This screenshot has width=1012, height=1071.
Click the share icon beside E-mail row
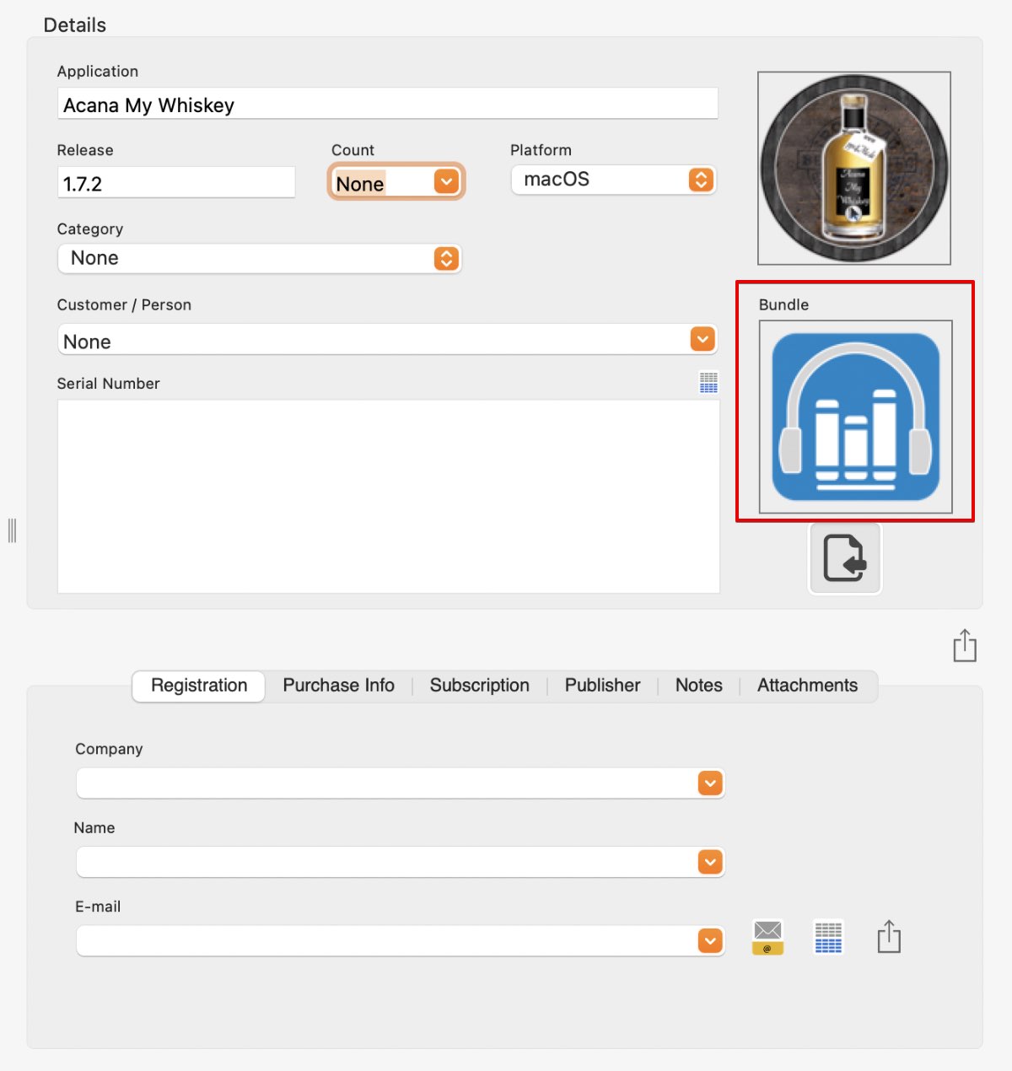coord(889,937)
